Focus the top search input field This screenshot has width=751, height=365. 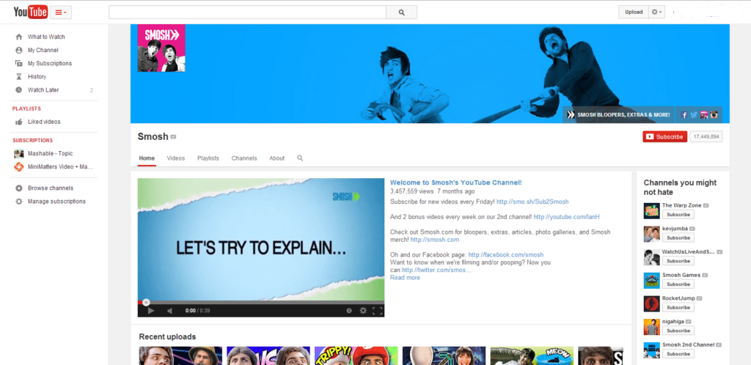[247, 12]
